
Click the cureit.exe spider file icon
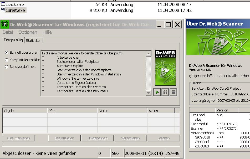(x=3, y=10)
